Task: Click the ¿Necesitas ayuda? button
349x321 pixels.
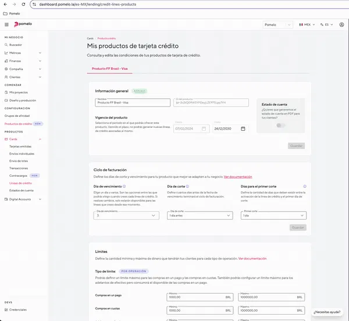Action: coord(327,312)
